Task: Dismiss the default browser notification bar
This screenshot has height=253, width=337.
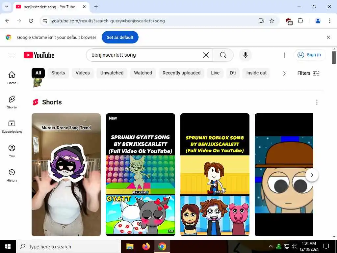Action: [x=328, y=37]
